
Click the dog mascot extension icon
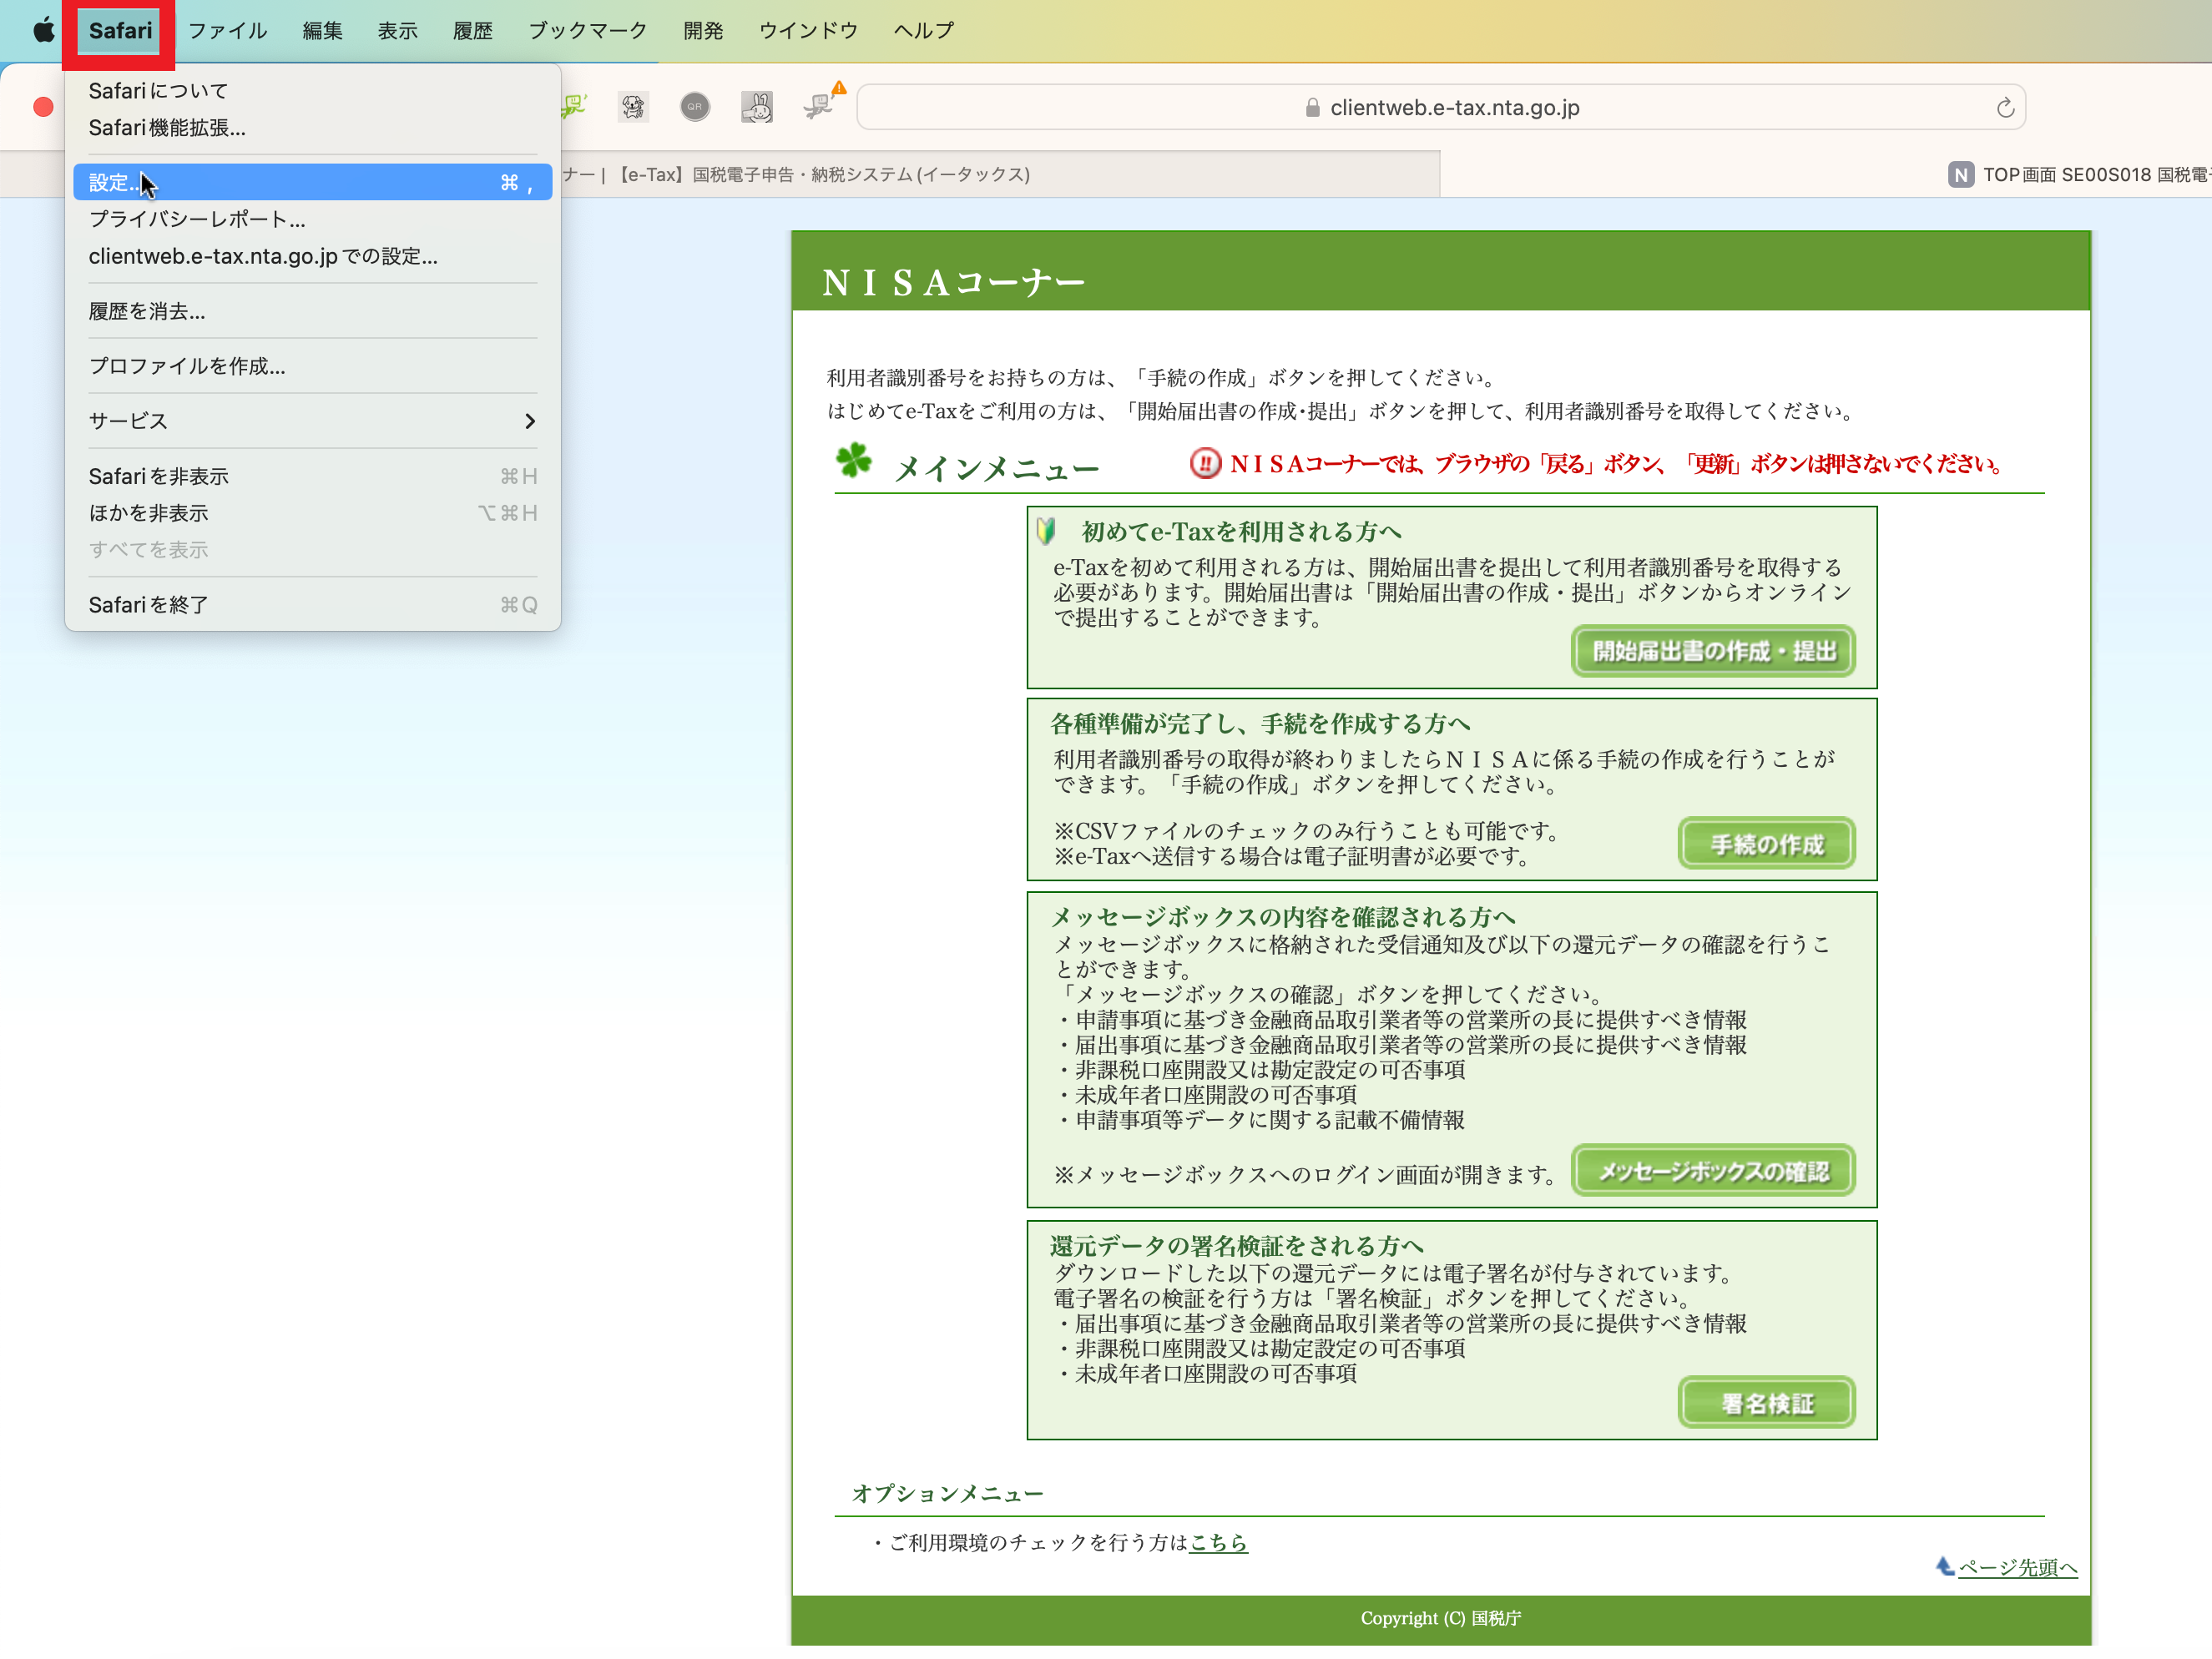[x=633, y=107]
